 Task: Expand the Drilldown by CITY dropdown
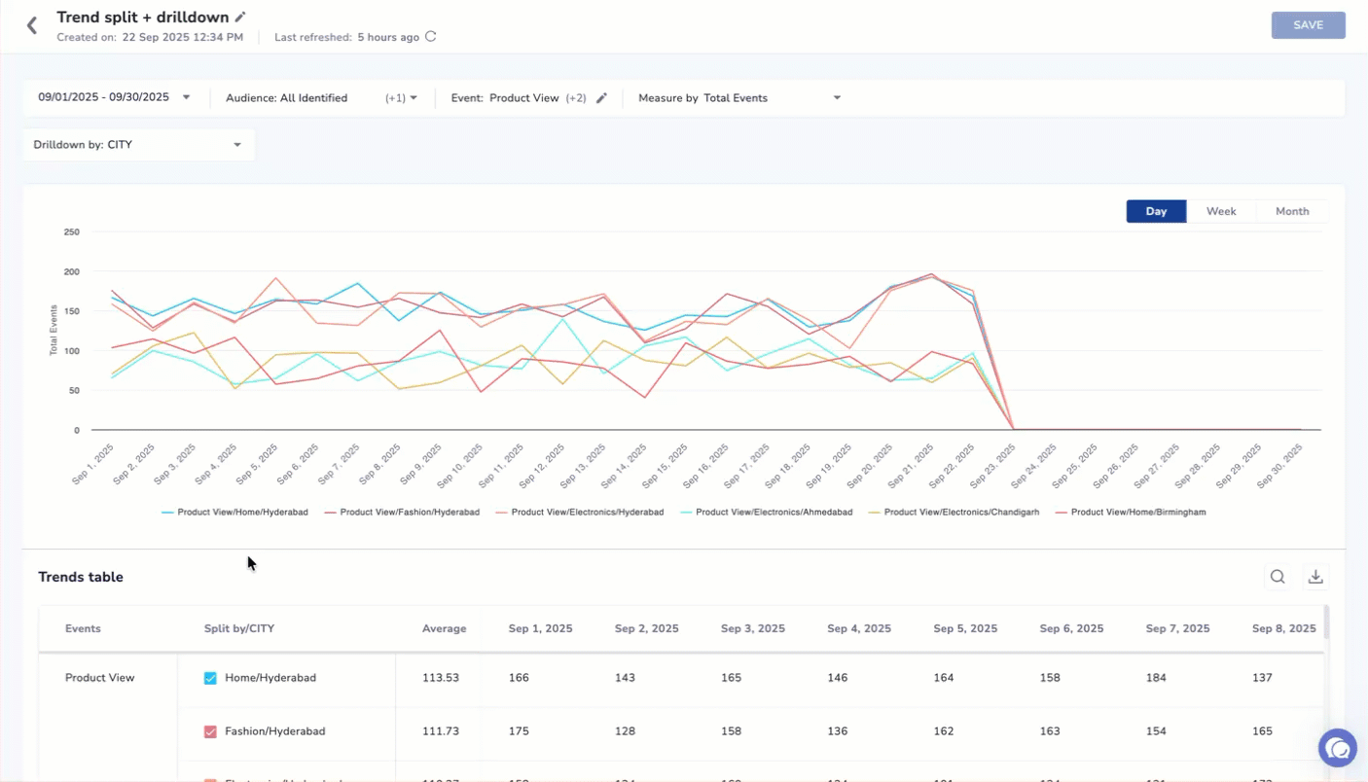[236, 145]
